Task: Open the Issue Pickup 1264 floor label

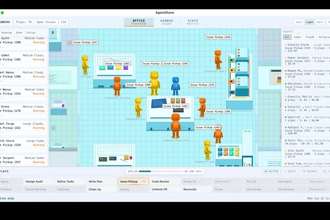Action: click(207, 128)
